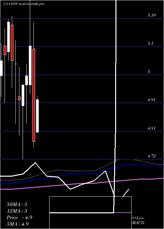Click the USA EDF chart title

(11, 4)
